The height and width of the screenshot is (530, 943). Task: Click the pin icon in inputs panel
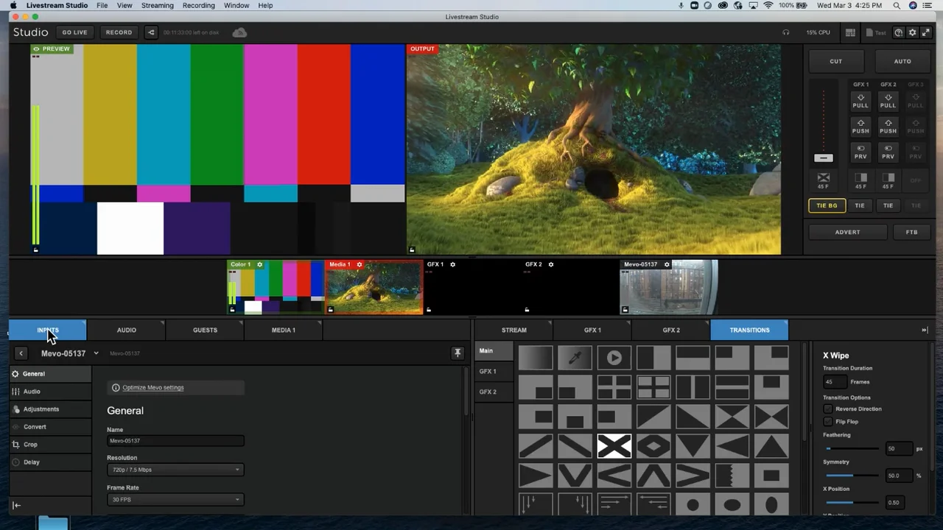(458, 353)
